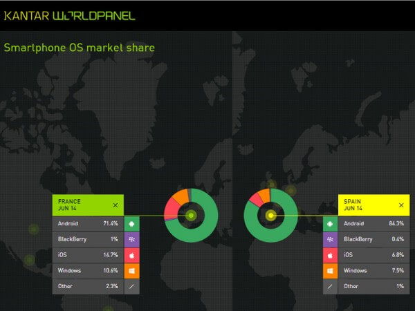Click the BlackBerry icon in France panel
This screenshot has height=311, width=415.
tap(132, 240)
